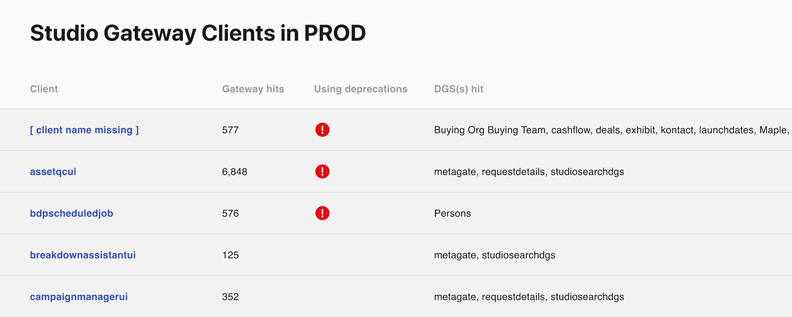Image resolution: width=792 pixels, height=317 pixels.
Task: Click the Using deprecations column header
Action: [361, 89]
